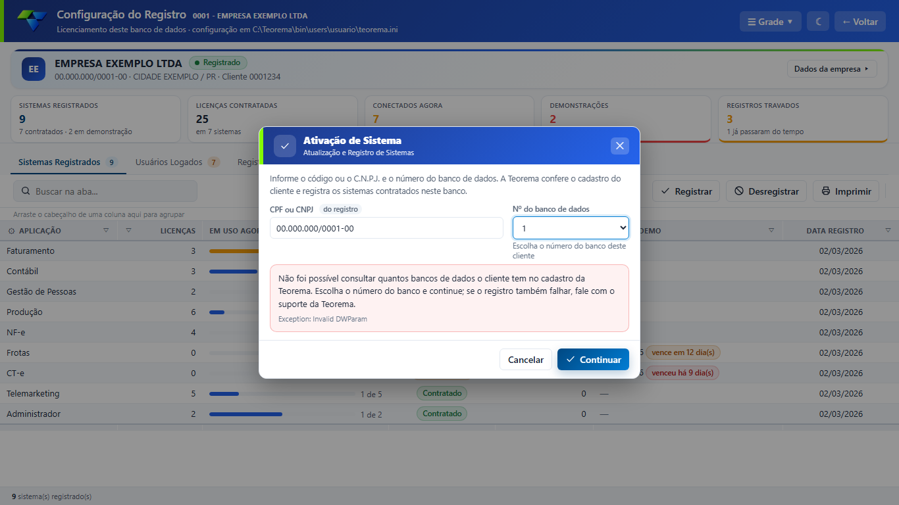
Task: Click the Contábil usage progress bar
Action: [x=233, y=272]
